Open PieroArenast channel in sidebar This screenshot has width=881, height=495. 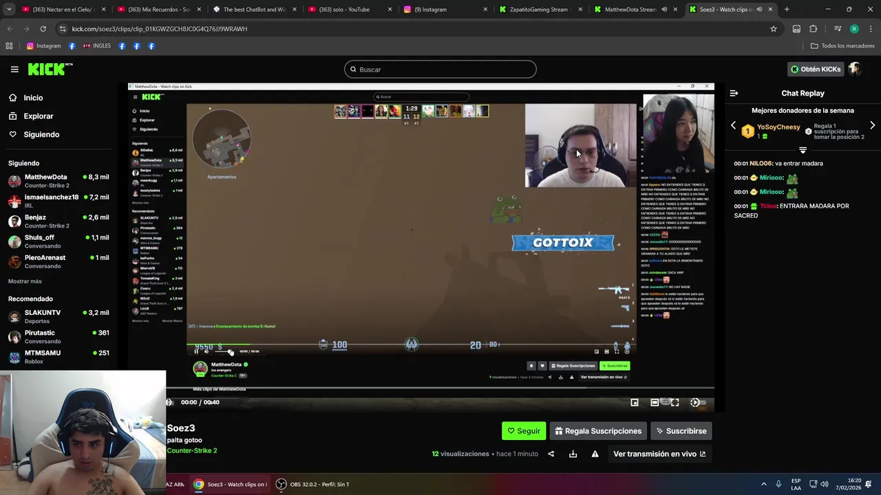59,261
